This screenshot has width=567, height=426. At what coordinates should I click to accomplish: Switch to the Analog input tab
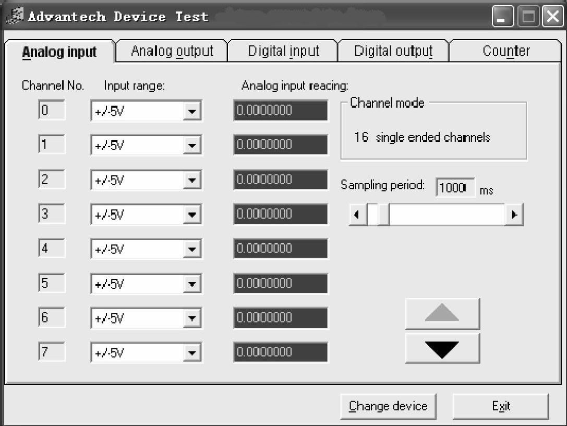click(59, 52)
